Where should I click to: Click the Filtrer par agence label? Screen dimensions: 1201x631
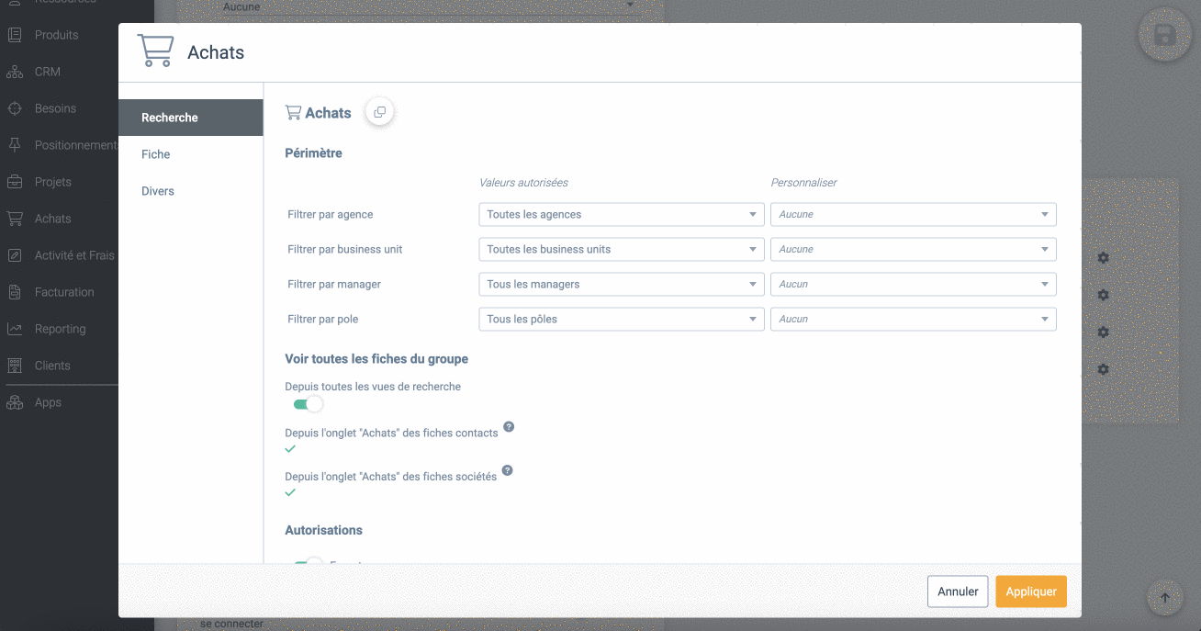click(331, 214)
